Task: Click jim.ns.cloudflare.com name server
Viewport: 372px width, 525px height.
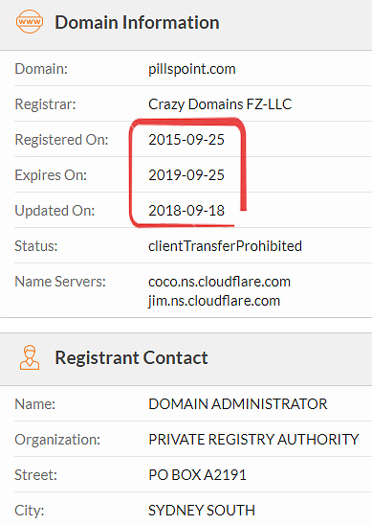Action: (x=214, y=301)
